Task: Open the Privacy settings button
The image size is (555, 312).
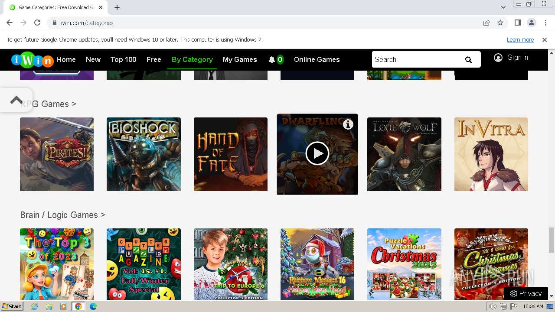Action: click(526, 293)
